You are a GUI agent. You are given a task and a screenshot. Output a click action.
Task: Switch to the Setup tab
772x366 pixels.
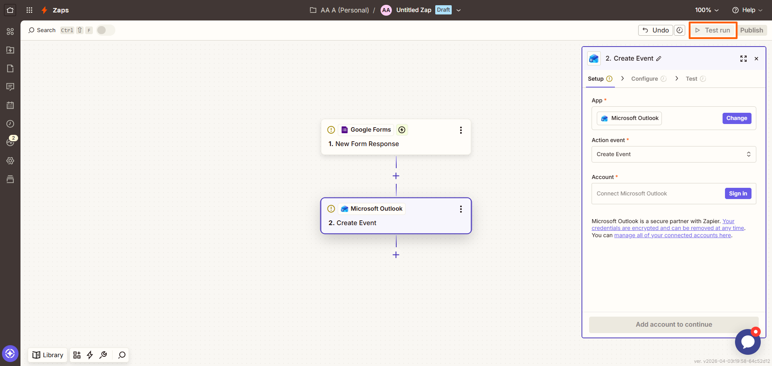[x=600, y=79]
